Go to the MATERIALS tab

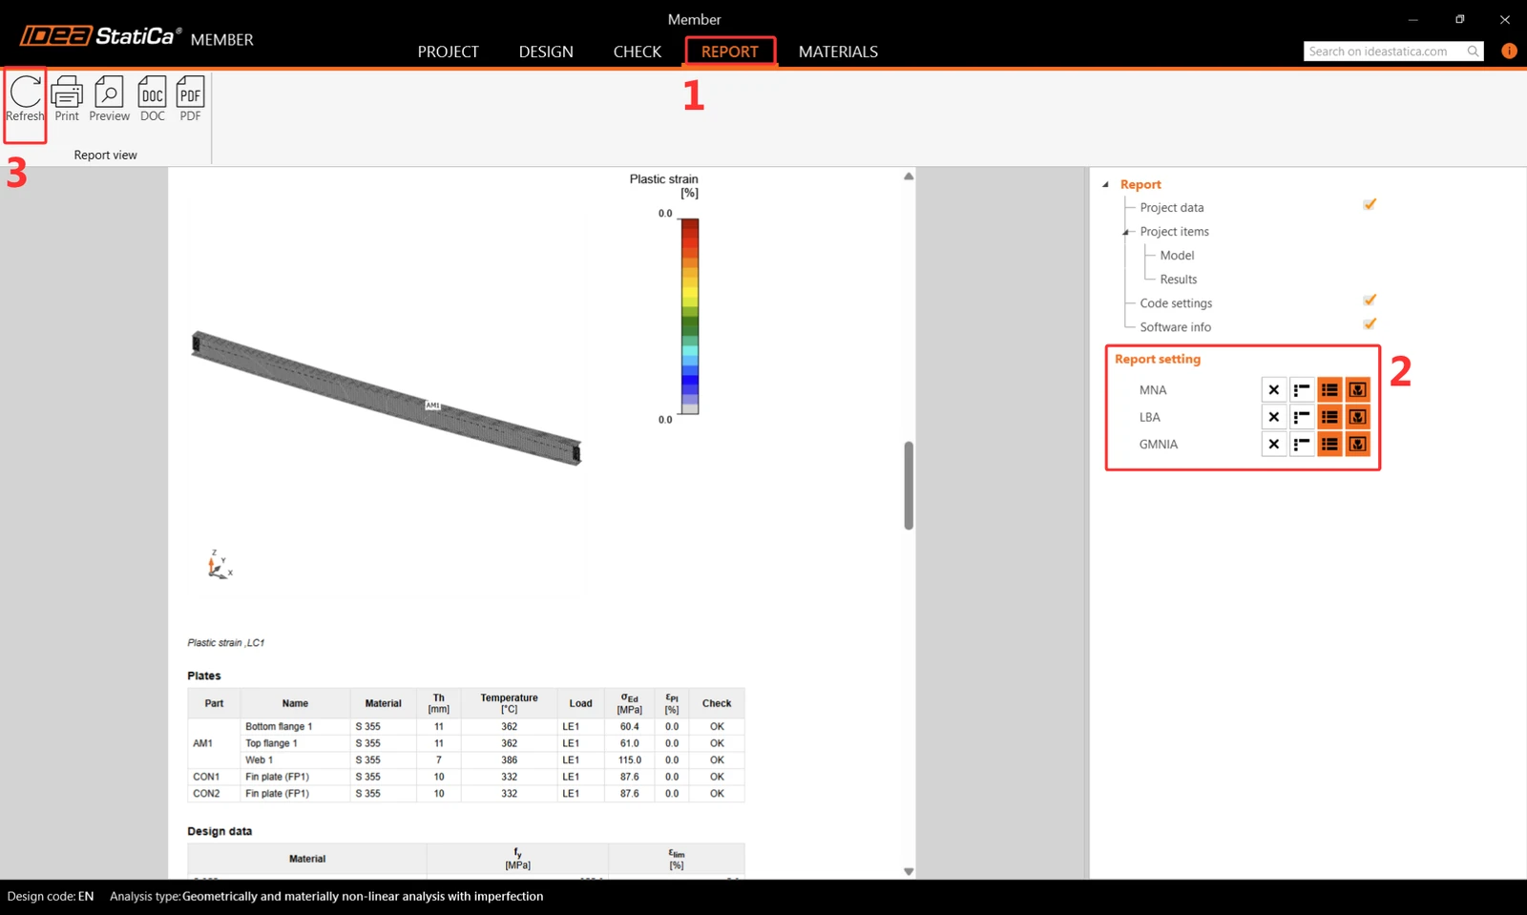838,52
